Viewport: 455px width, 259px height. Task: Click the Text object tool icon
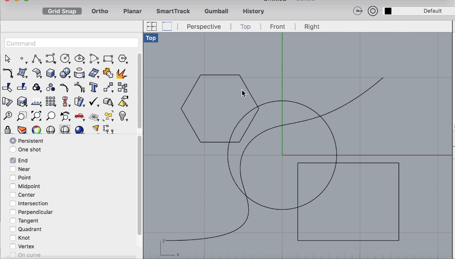(x=93, y=87)
